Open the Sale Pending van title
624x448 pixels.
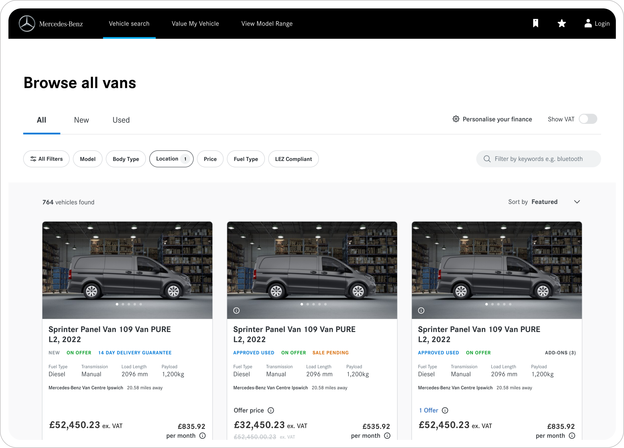point(294,334)
